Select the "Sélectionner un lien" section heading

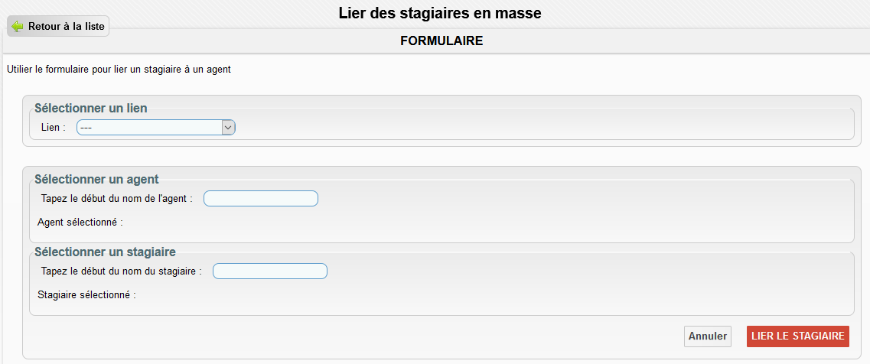(91, 109)
